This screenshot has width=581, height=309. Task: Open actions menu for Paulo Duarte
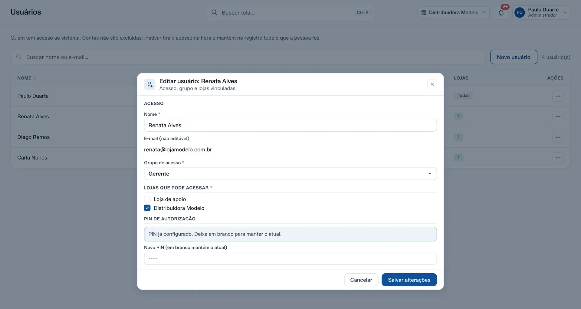point(558,96)
